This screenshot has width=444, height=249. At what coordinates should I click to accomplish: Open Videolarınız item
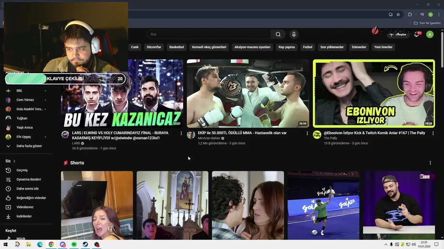coord(26,207)
